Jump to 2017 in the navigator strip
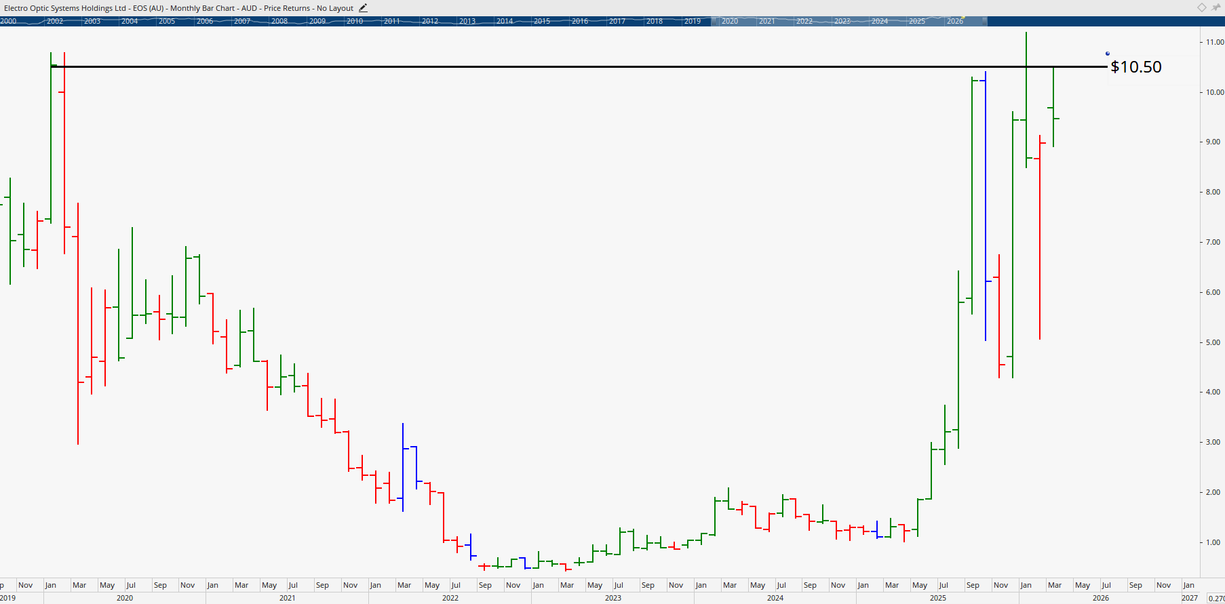The width and height of the screenshot is (1225, 604). pyautogui.click(x=617, y=21)
